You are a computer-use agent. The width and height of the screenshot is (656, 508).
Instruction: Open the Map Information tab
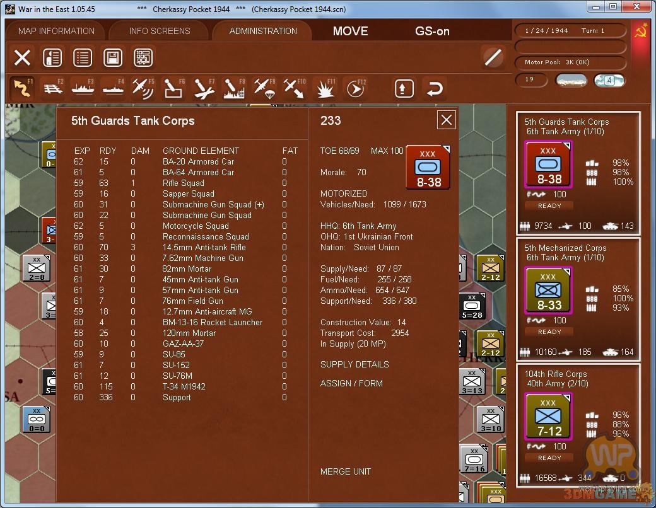pyautogui.click(x=56, y=31)
